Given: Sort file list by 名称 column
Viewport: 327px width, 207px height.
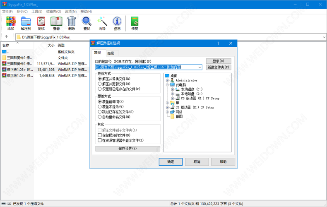Looking at the screenshot, I should click(17, 45).
